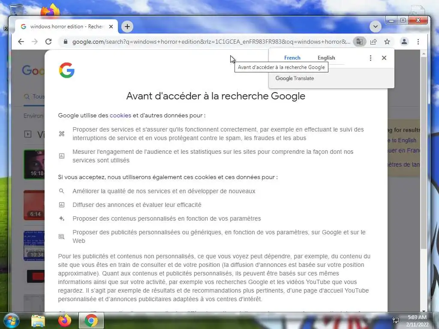Expand the tab search chevron
Screen dimensions: 439x329
[x=375, y=27]
